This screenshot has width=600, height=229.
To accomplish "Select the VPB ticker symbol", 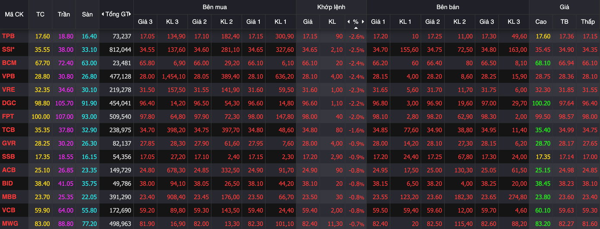I will (x=8, y=76).
